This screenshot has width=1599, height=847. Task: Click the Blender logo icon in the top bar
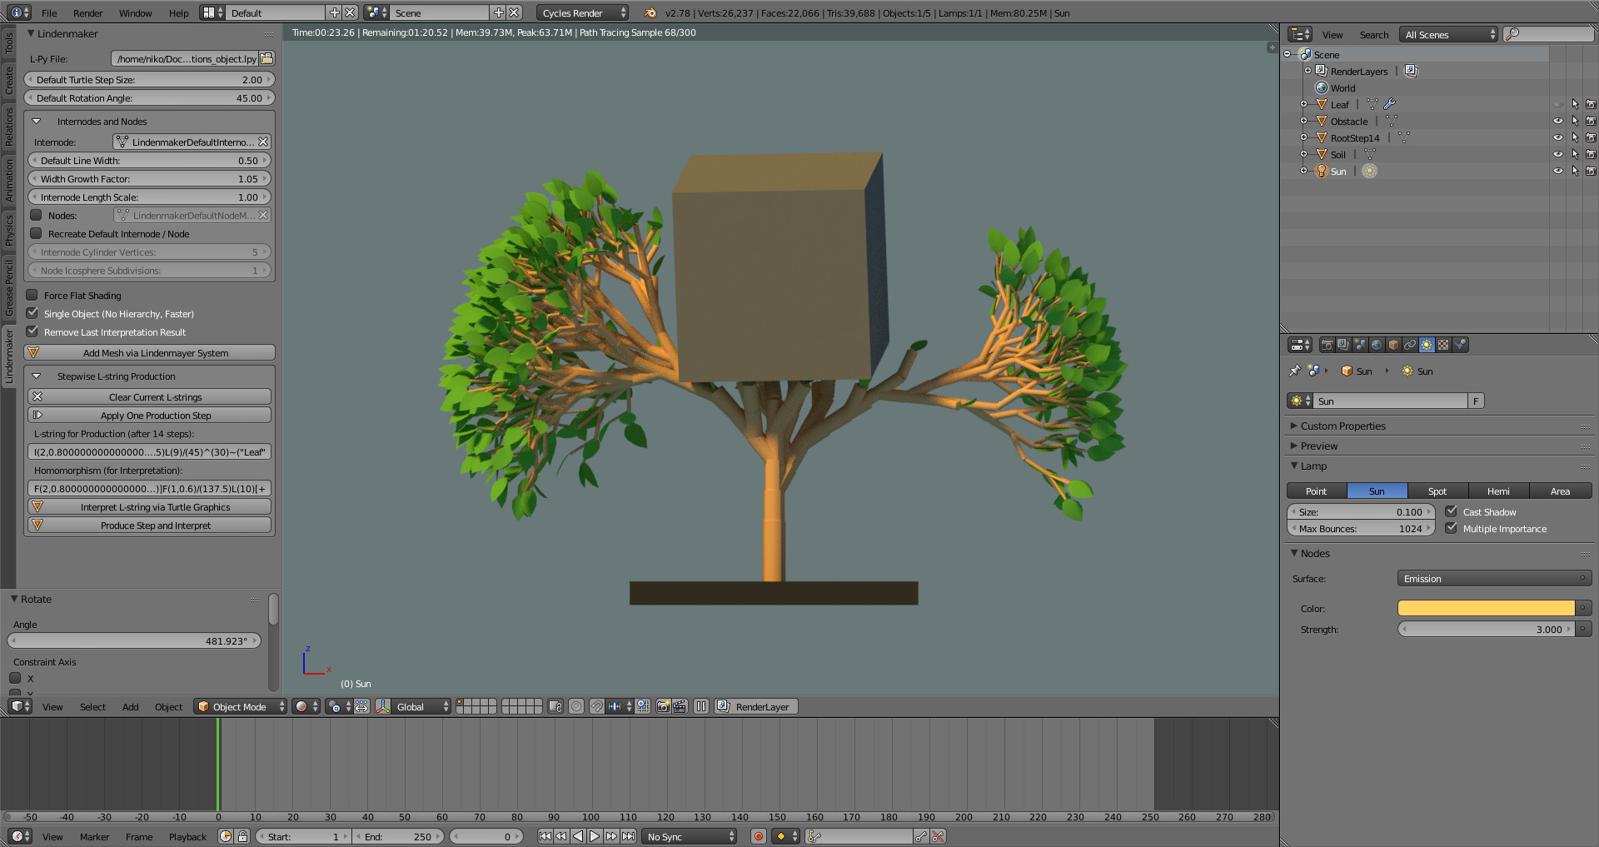coord(651,12)
